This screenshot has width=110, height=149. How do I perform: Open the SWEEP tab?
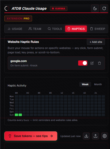(98, 29)
